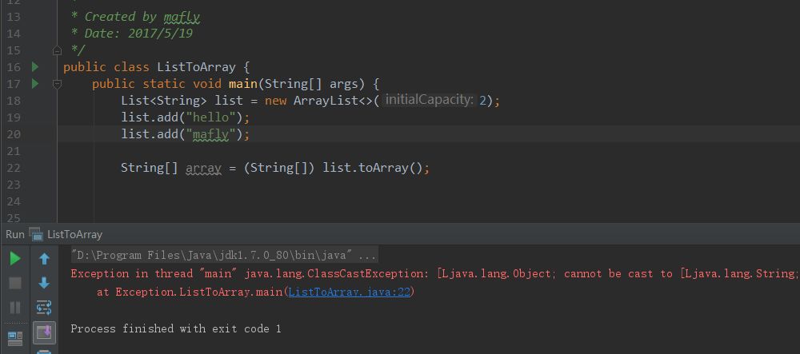Open the ListToArray.java:22 stack trace link
800x354 pixels.
click(x=349, y=292)
